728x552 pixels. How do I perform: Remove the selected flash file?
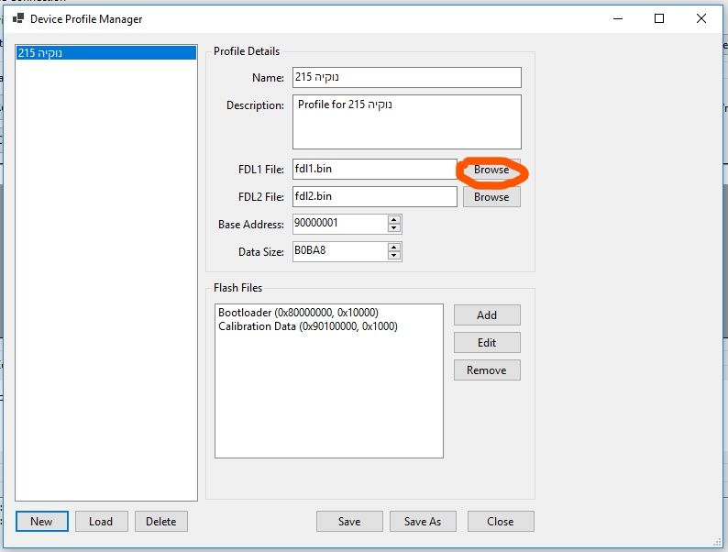[487, 370]
